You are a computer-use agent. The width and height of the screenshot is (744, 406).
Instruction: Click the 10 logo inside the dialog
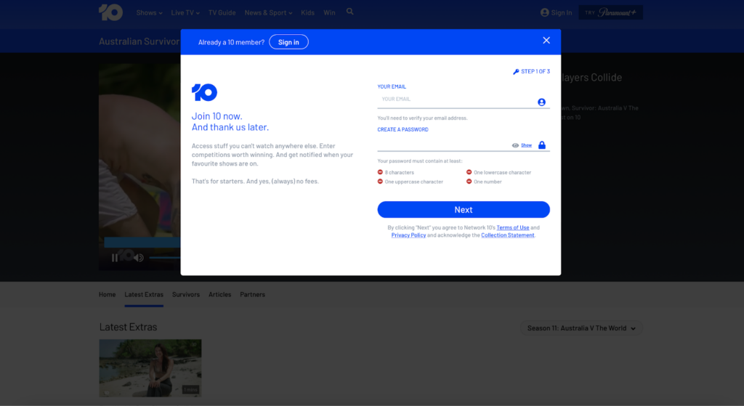[204, 92]
